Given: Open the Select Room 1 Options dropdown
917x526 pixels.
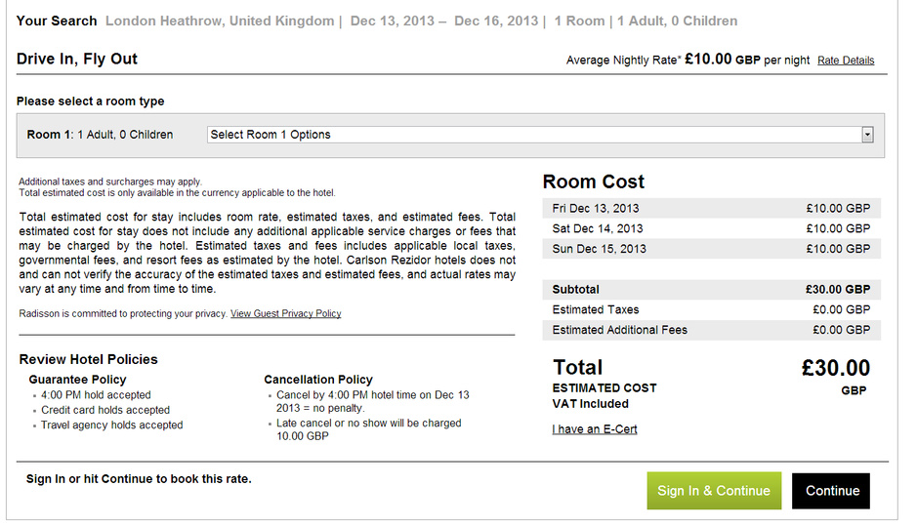Looking at the screenshot, I should [x=540, y=135].
